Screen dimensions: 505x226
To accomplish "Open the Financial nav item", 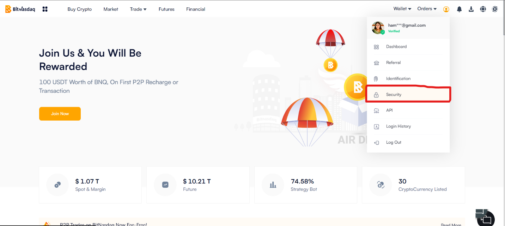I will (196, 9).
